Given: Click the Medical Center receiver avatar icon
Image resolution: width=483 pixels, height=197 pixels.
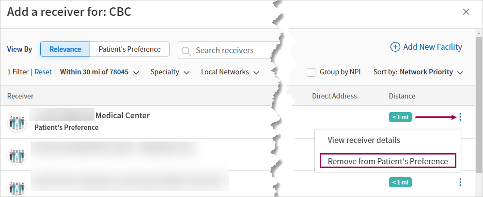Looking at the screenshot, I should click(x=17, y=122).
